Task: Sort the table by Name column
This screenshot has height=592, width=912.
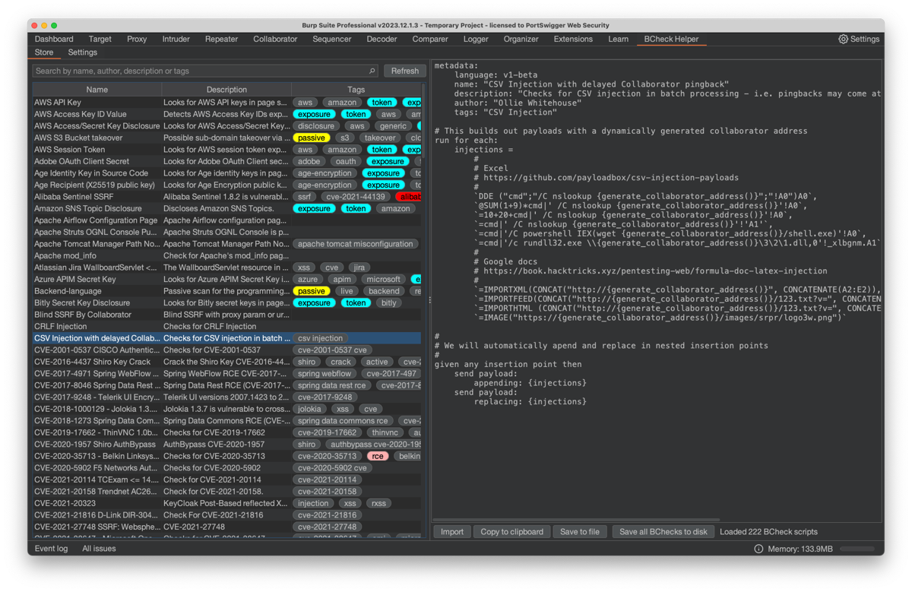Action: [97, 90]
